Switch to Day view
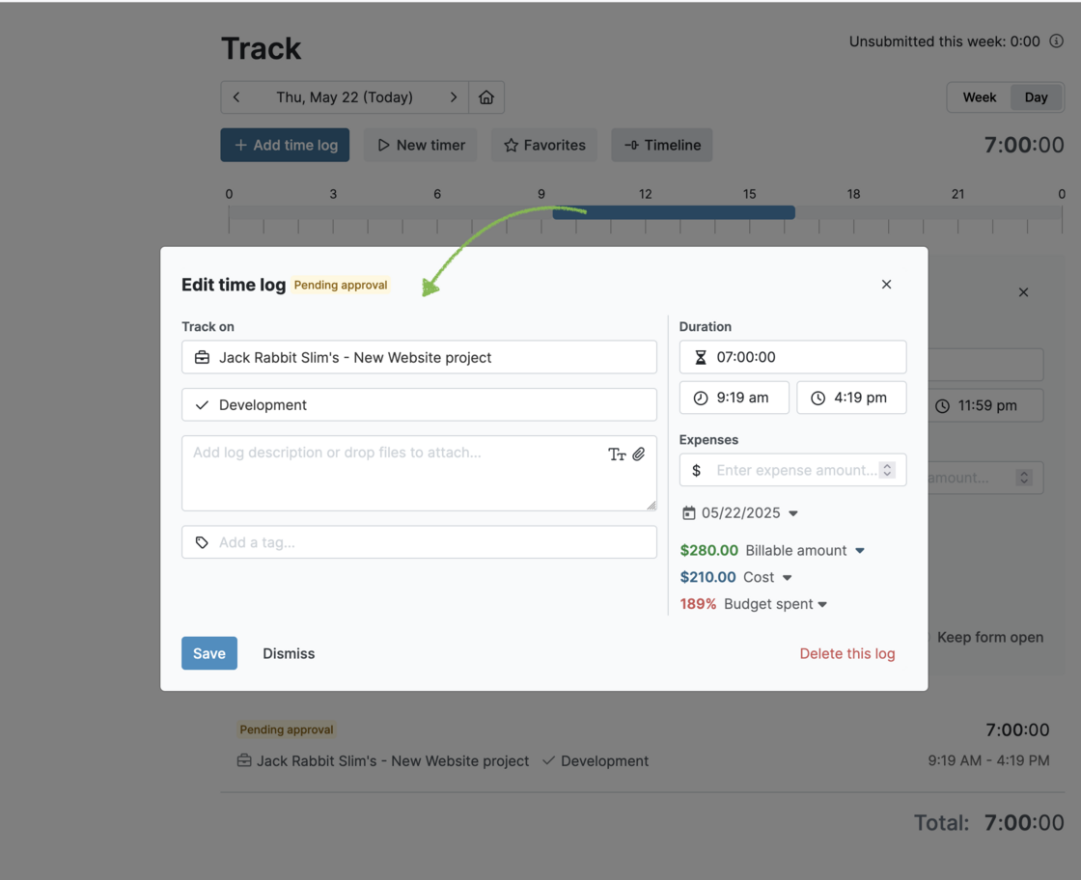The width and height of the screenshot is (1081, 880). coord(1036,97)
